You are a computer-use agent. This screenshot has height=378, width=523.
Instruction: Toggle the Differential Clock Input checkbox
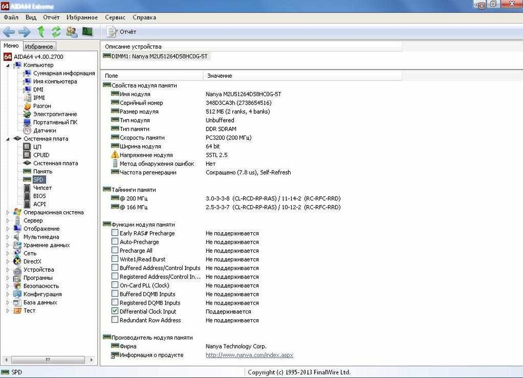[115, 311]
